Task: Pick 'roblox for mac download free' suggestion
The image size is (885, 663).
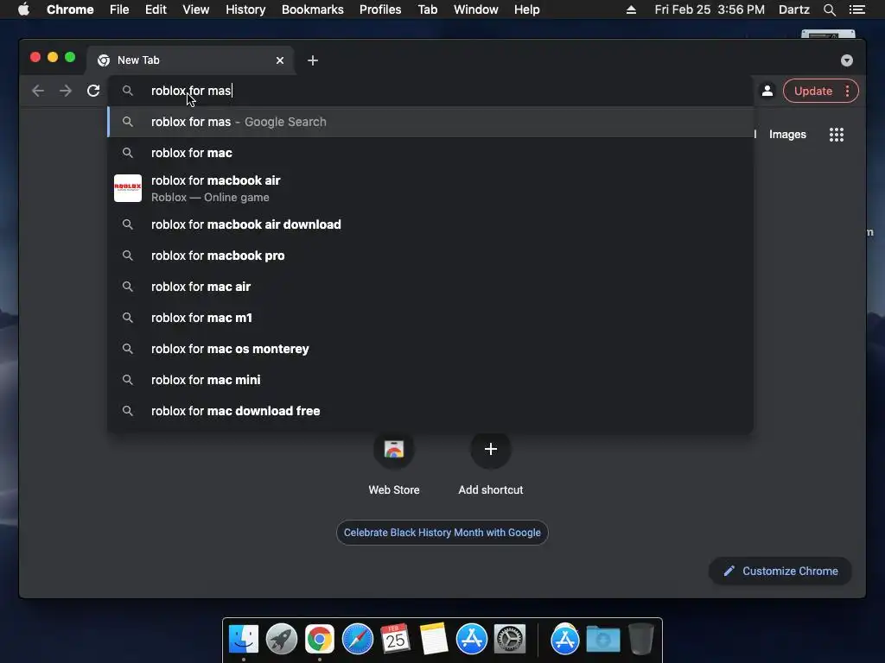Action: point(430,410)
